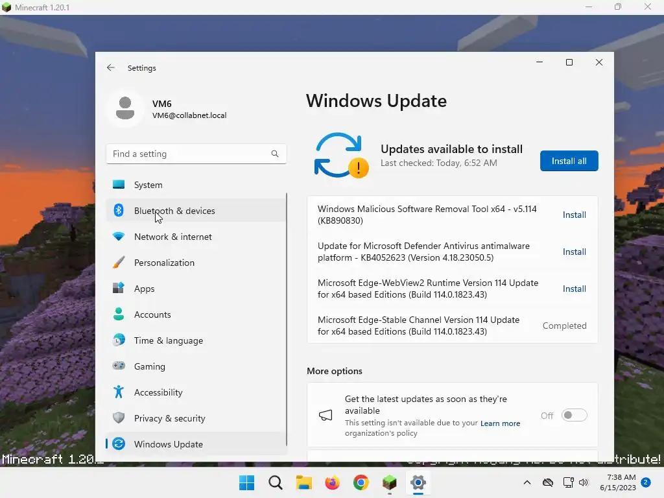The height and width of the screenshot is (498, 664).
Task: Open Learn more policy link
Action: pos(500,423)
